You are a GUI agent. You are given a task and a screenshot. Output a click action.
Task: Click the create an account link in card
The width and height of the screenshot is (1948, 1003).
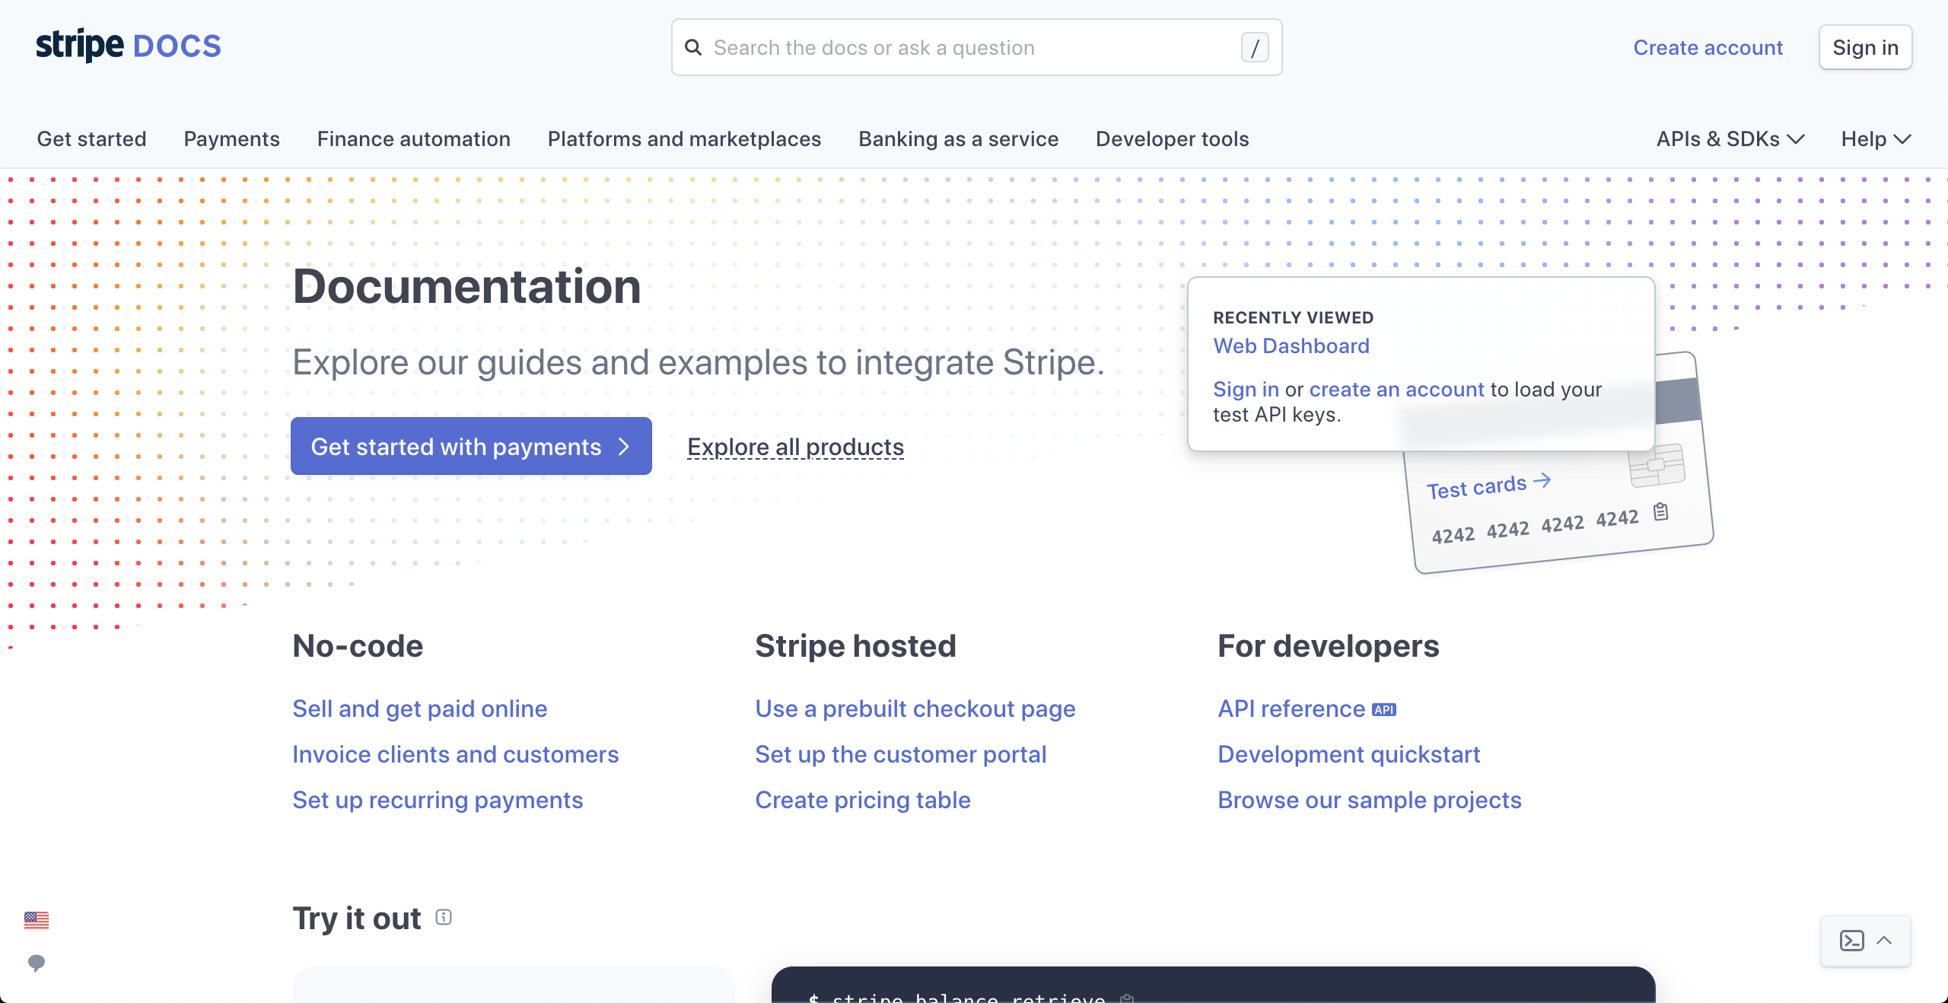click(x=1397, y=390)
